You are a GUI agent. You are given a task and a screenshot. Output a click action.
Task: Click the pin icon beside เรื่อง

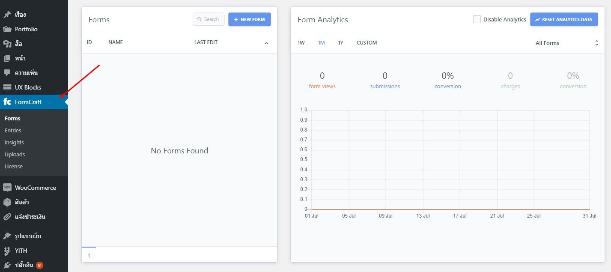click(7, 15)
